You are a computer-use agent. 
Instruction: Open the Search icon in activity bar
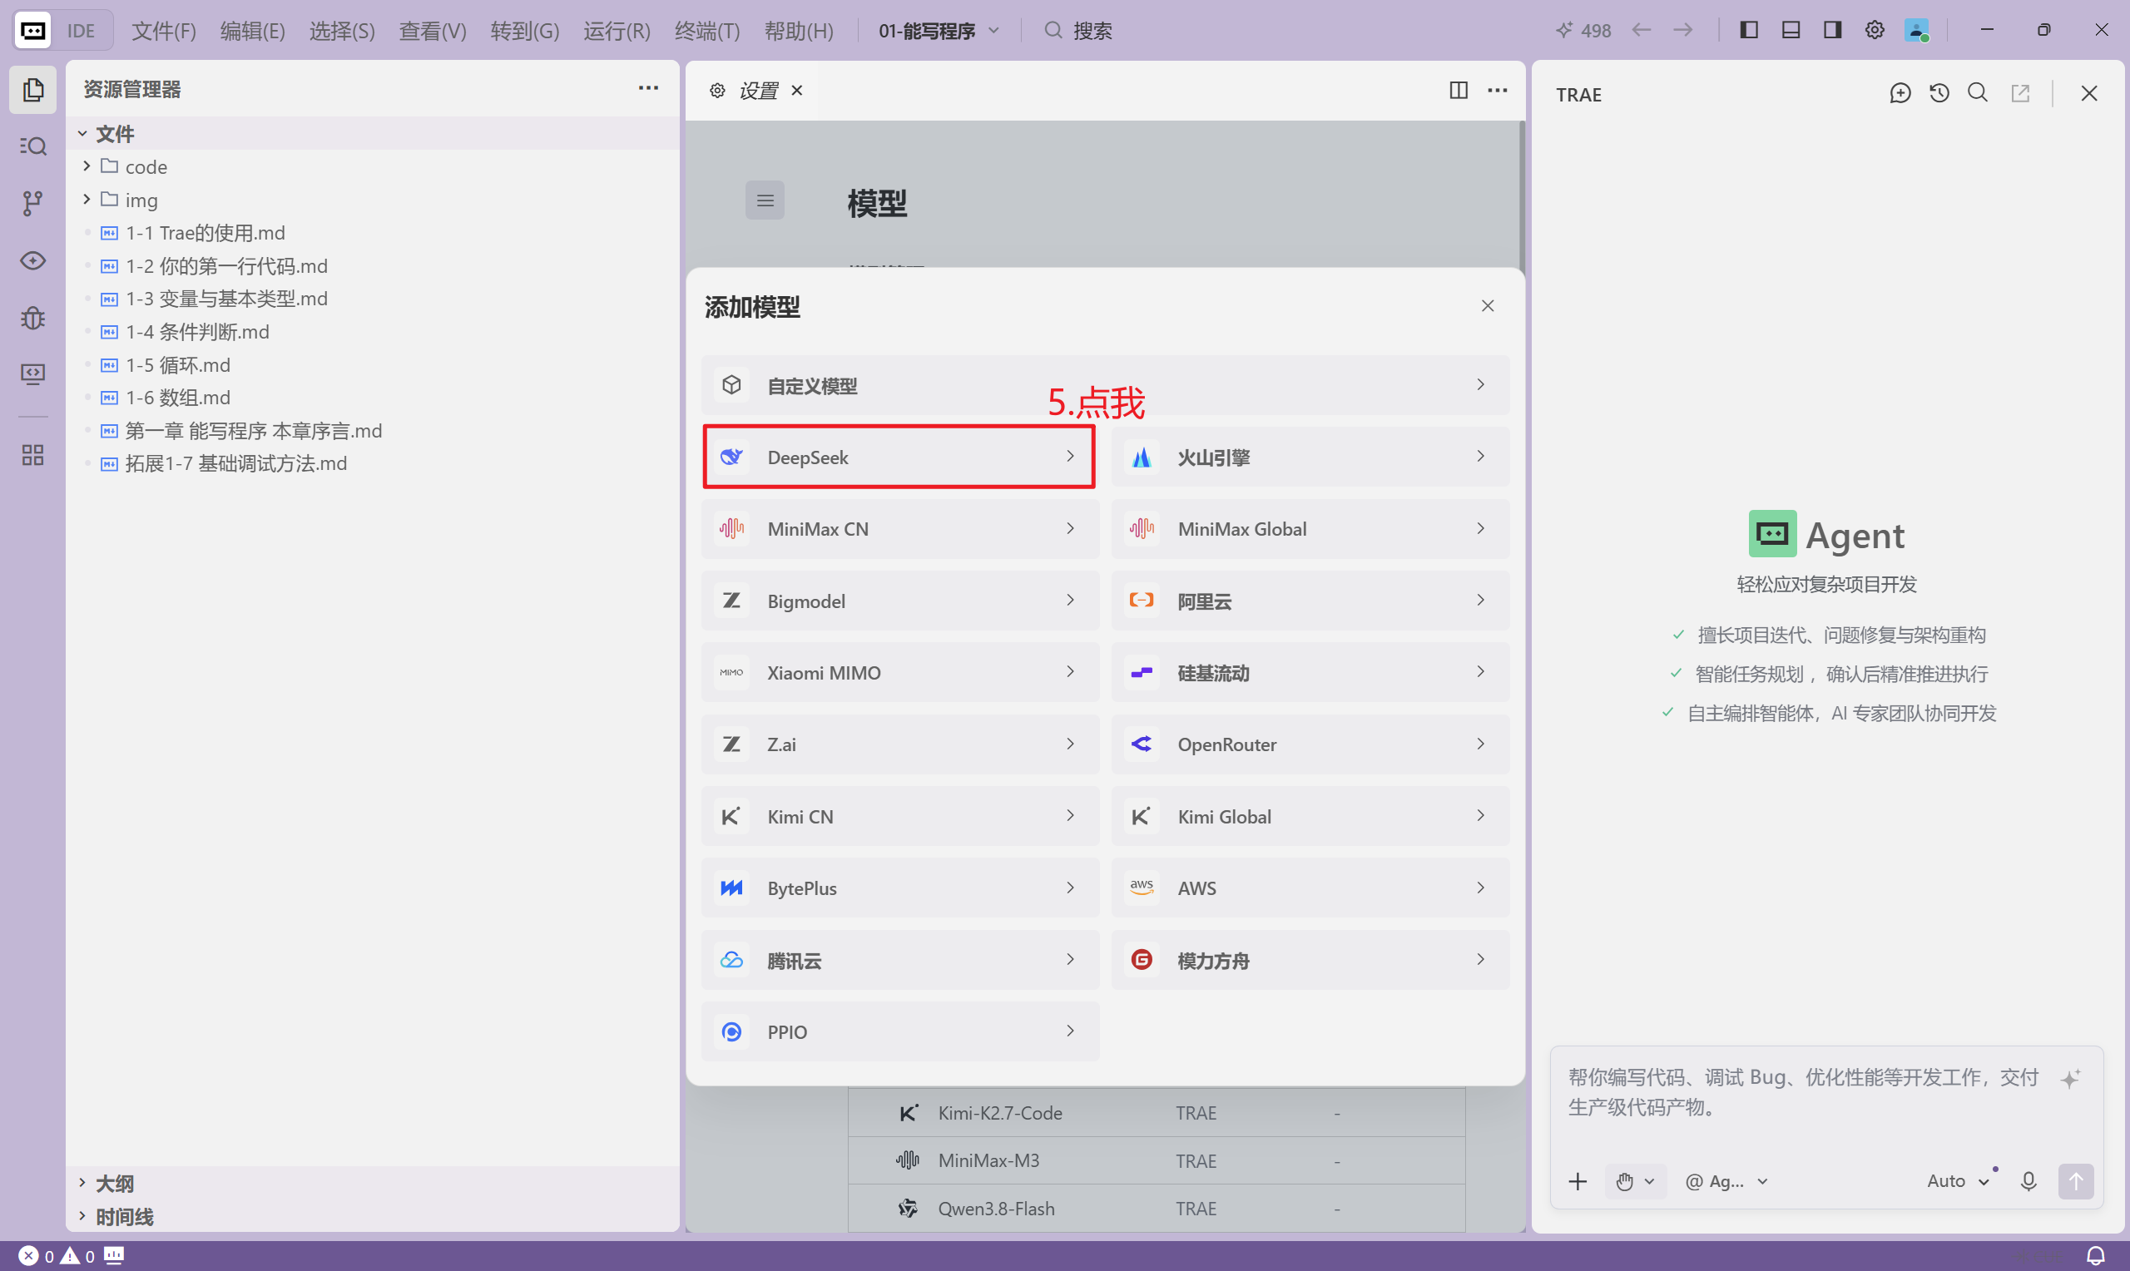tap(32, 146)
